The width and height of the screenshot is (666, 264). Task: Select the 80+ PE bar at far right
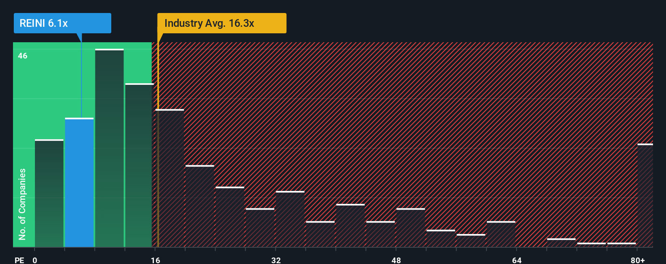[x=645, y=195]
